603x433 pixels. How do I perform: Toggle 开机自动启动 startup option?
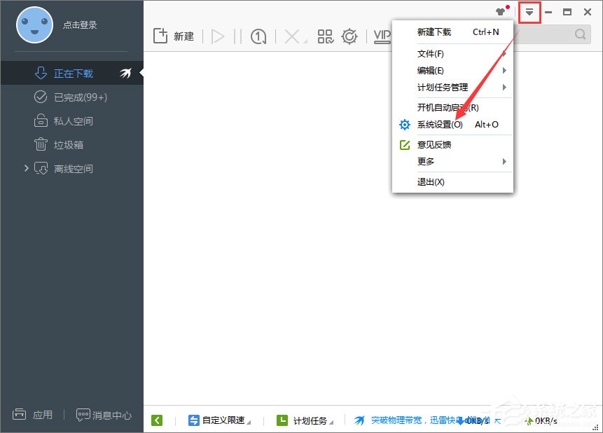click(x=448, y=106)
